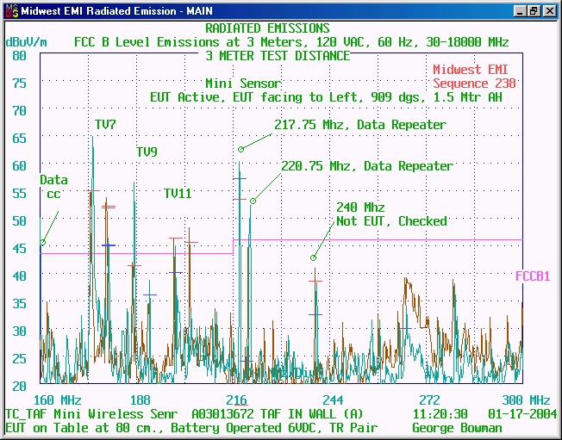562x440 pixels.
Task: Select the Data cc circle marker near left axis
Action: click(x=43, y=242)
